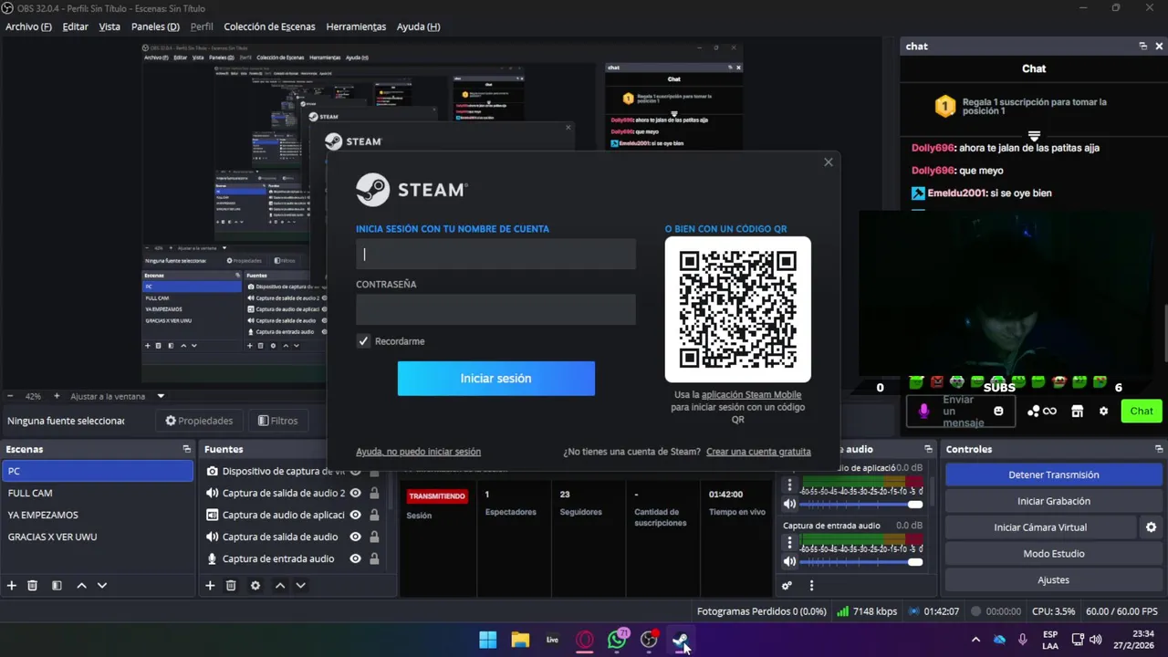Open Paneles menu
Image resolution: width=1168 pixels, height=657 pixels.
tap(155, 26)
